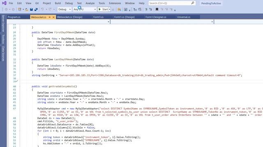
Task: Go to the previous bookmark icon
Action: coord(162,9)
